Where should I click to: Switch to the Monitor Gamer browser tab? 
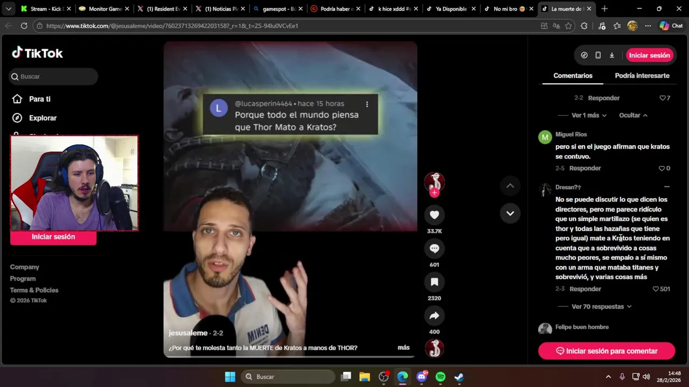104,9
